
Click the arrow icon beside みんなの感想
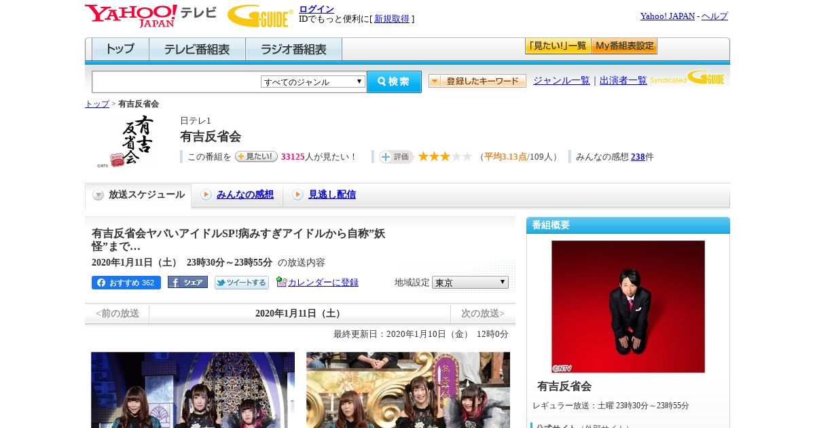(x=206, y=195)
